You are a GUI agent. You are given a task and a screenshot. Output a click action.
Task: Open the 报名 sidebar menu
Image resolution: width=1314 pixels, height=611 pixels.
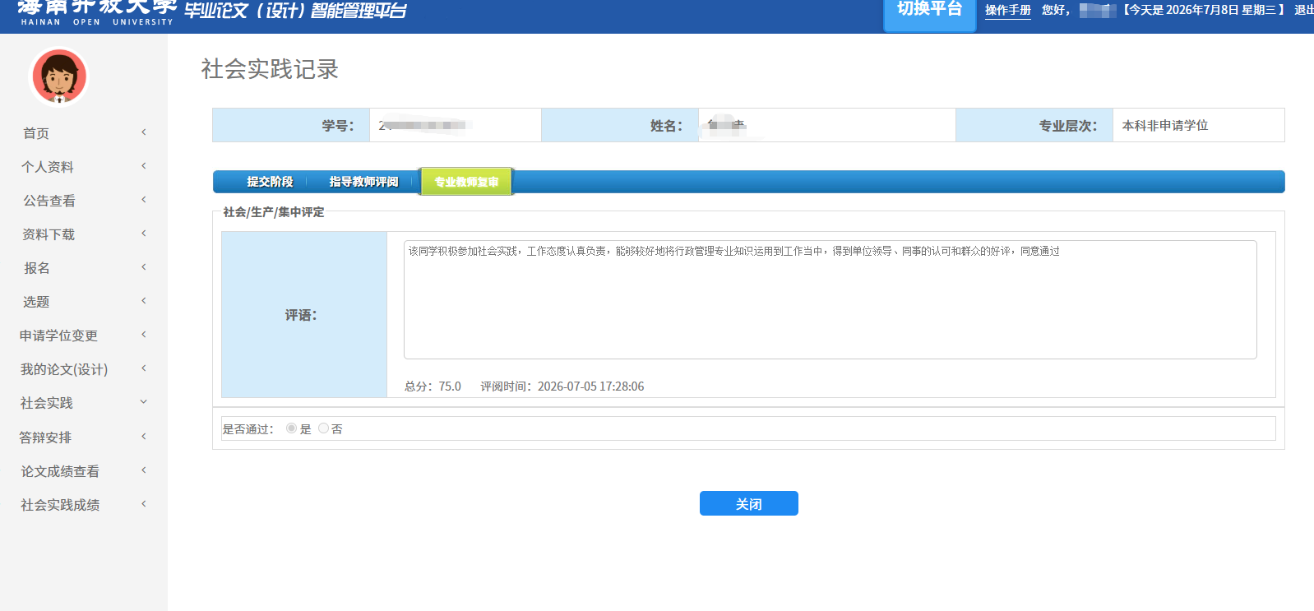[x=37, y=268]
